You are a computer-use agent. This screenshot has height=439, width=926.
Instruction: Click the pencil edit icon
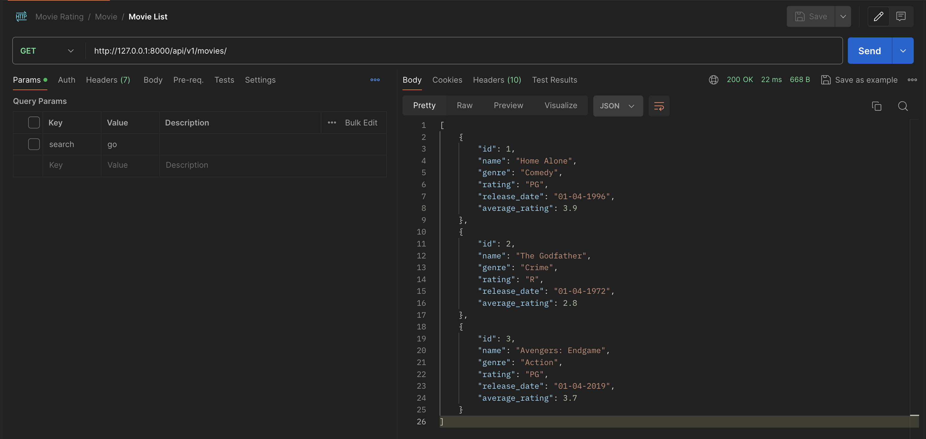coord(878,16)
